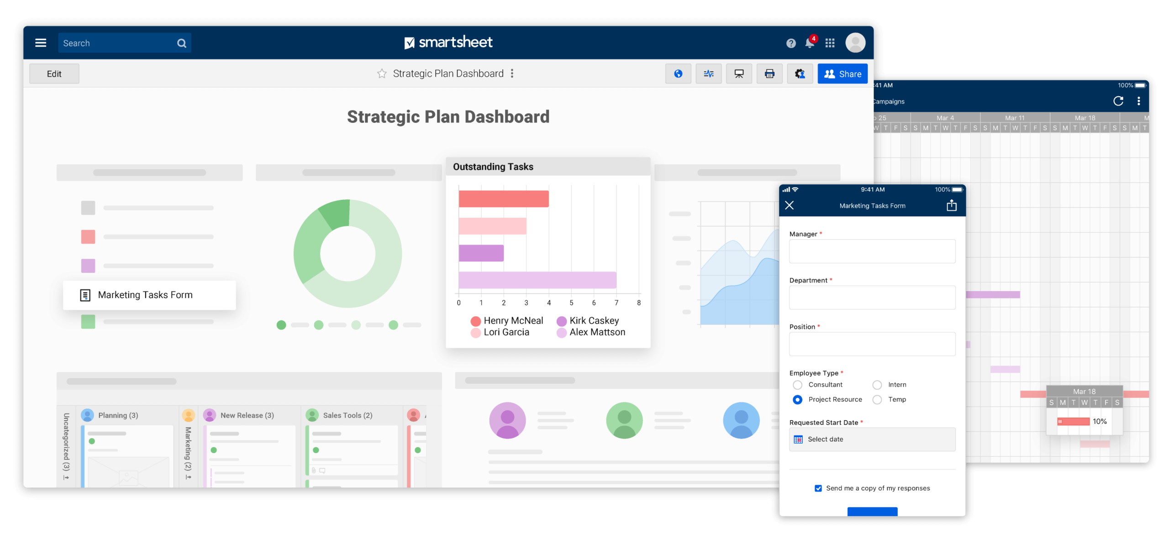Click the presentation view icon
The height and width of the screenshot is (549, 1169).
tap(738, 73)
